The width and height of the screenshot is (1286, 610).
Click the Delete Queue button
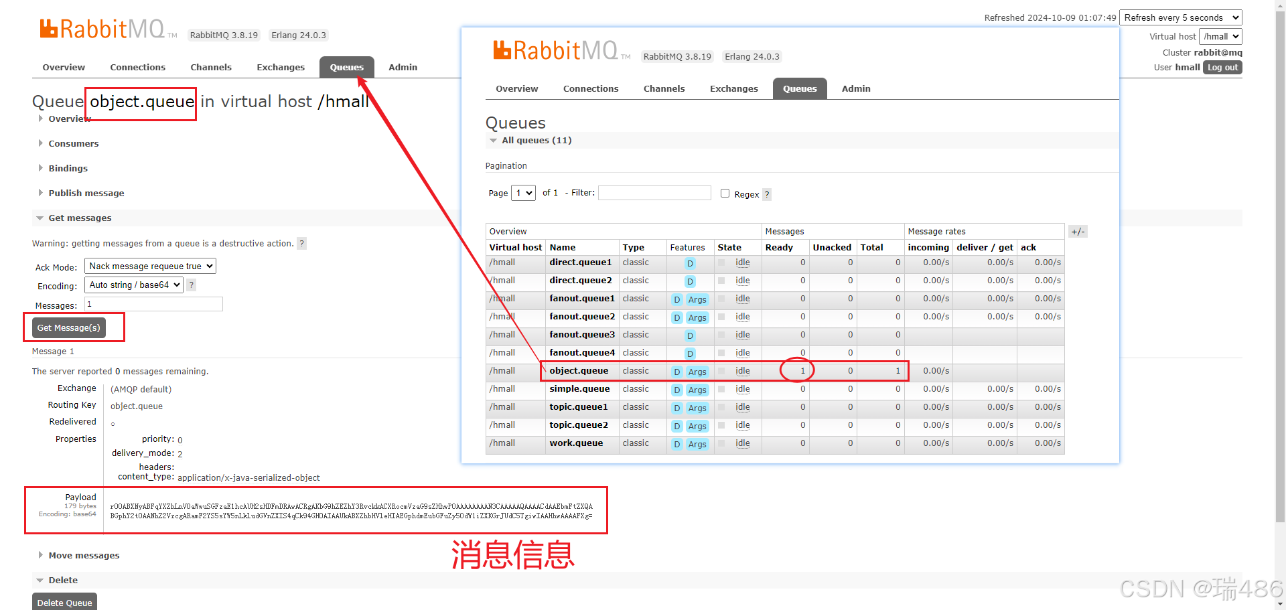tap(65, 603)
